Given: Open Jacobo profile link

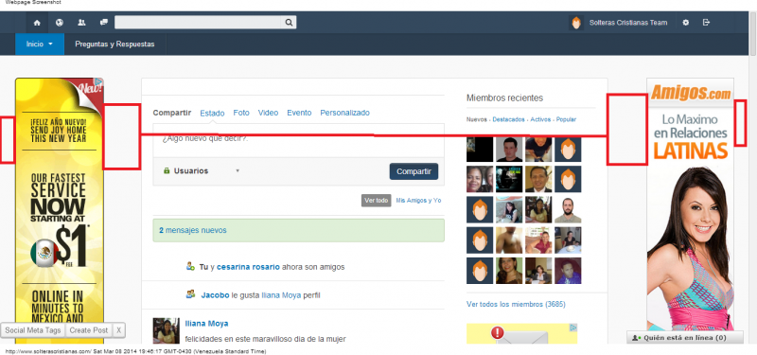Looking at the screenshot, I should pyautogui.click(x=216, y=294).
